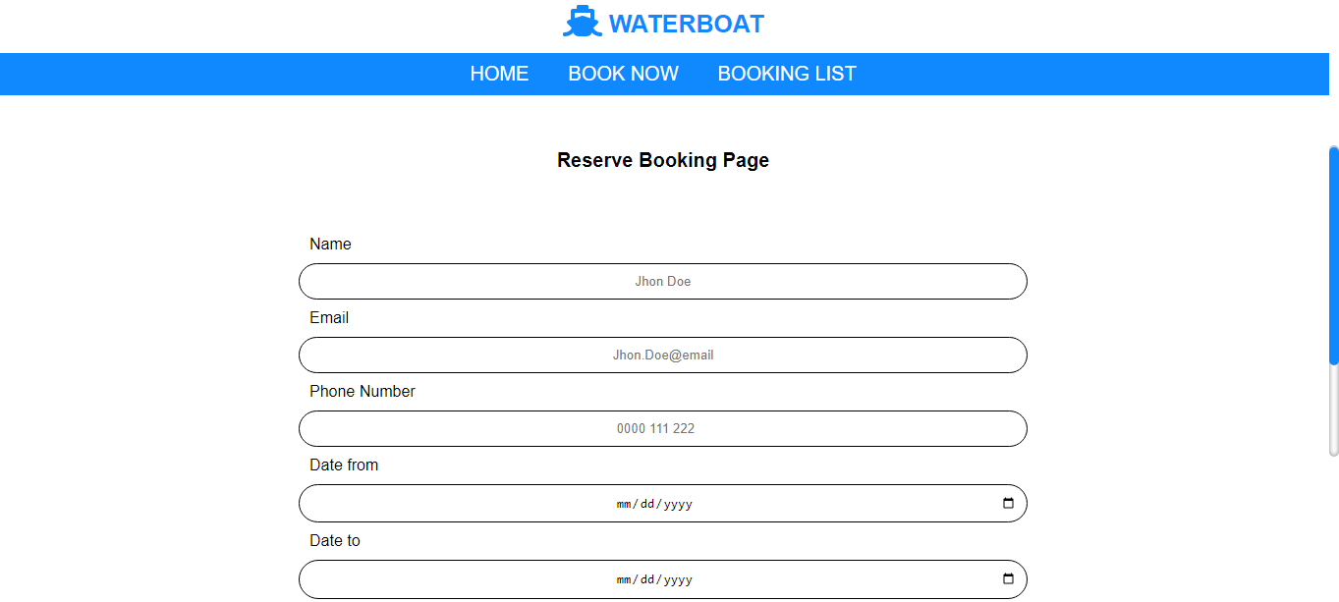Navigate to the BOOKING LIST page
This screenshot has height=602, width=1339.
(786, 74)
